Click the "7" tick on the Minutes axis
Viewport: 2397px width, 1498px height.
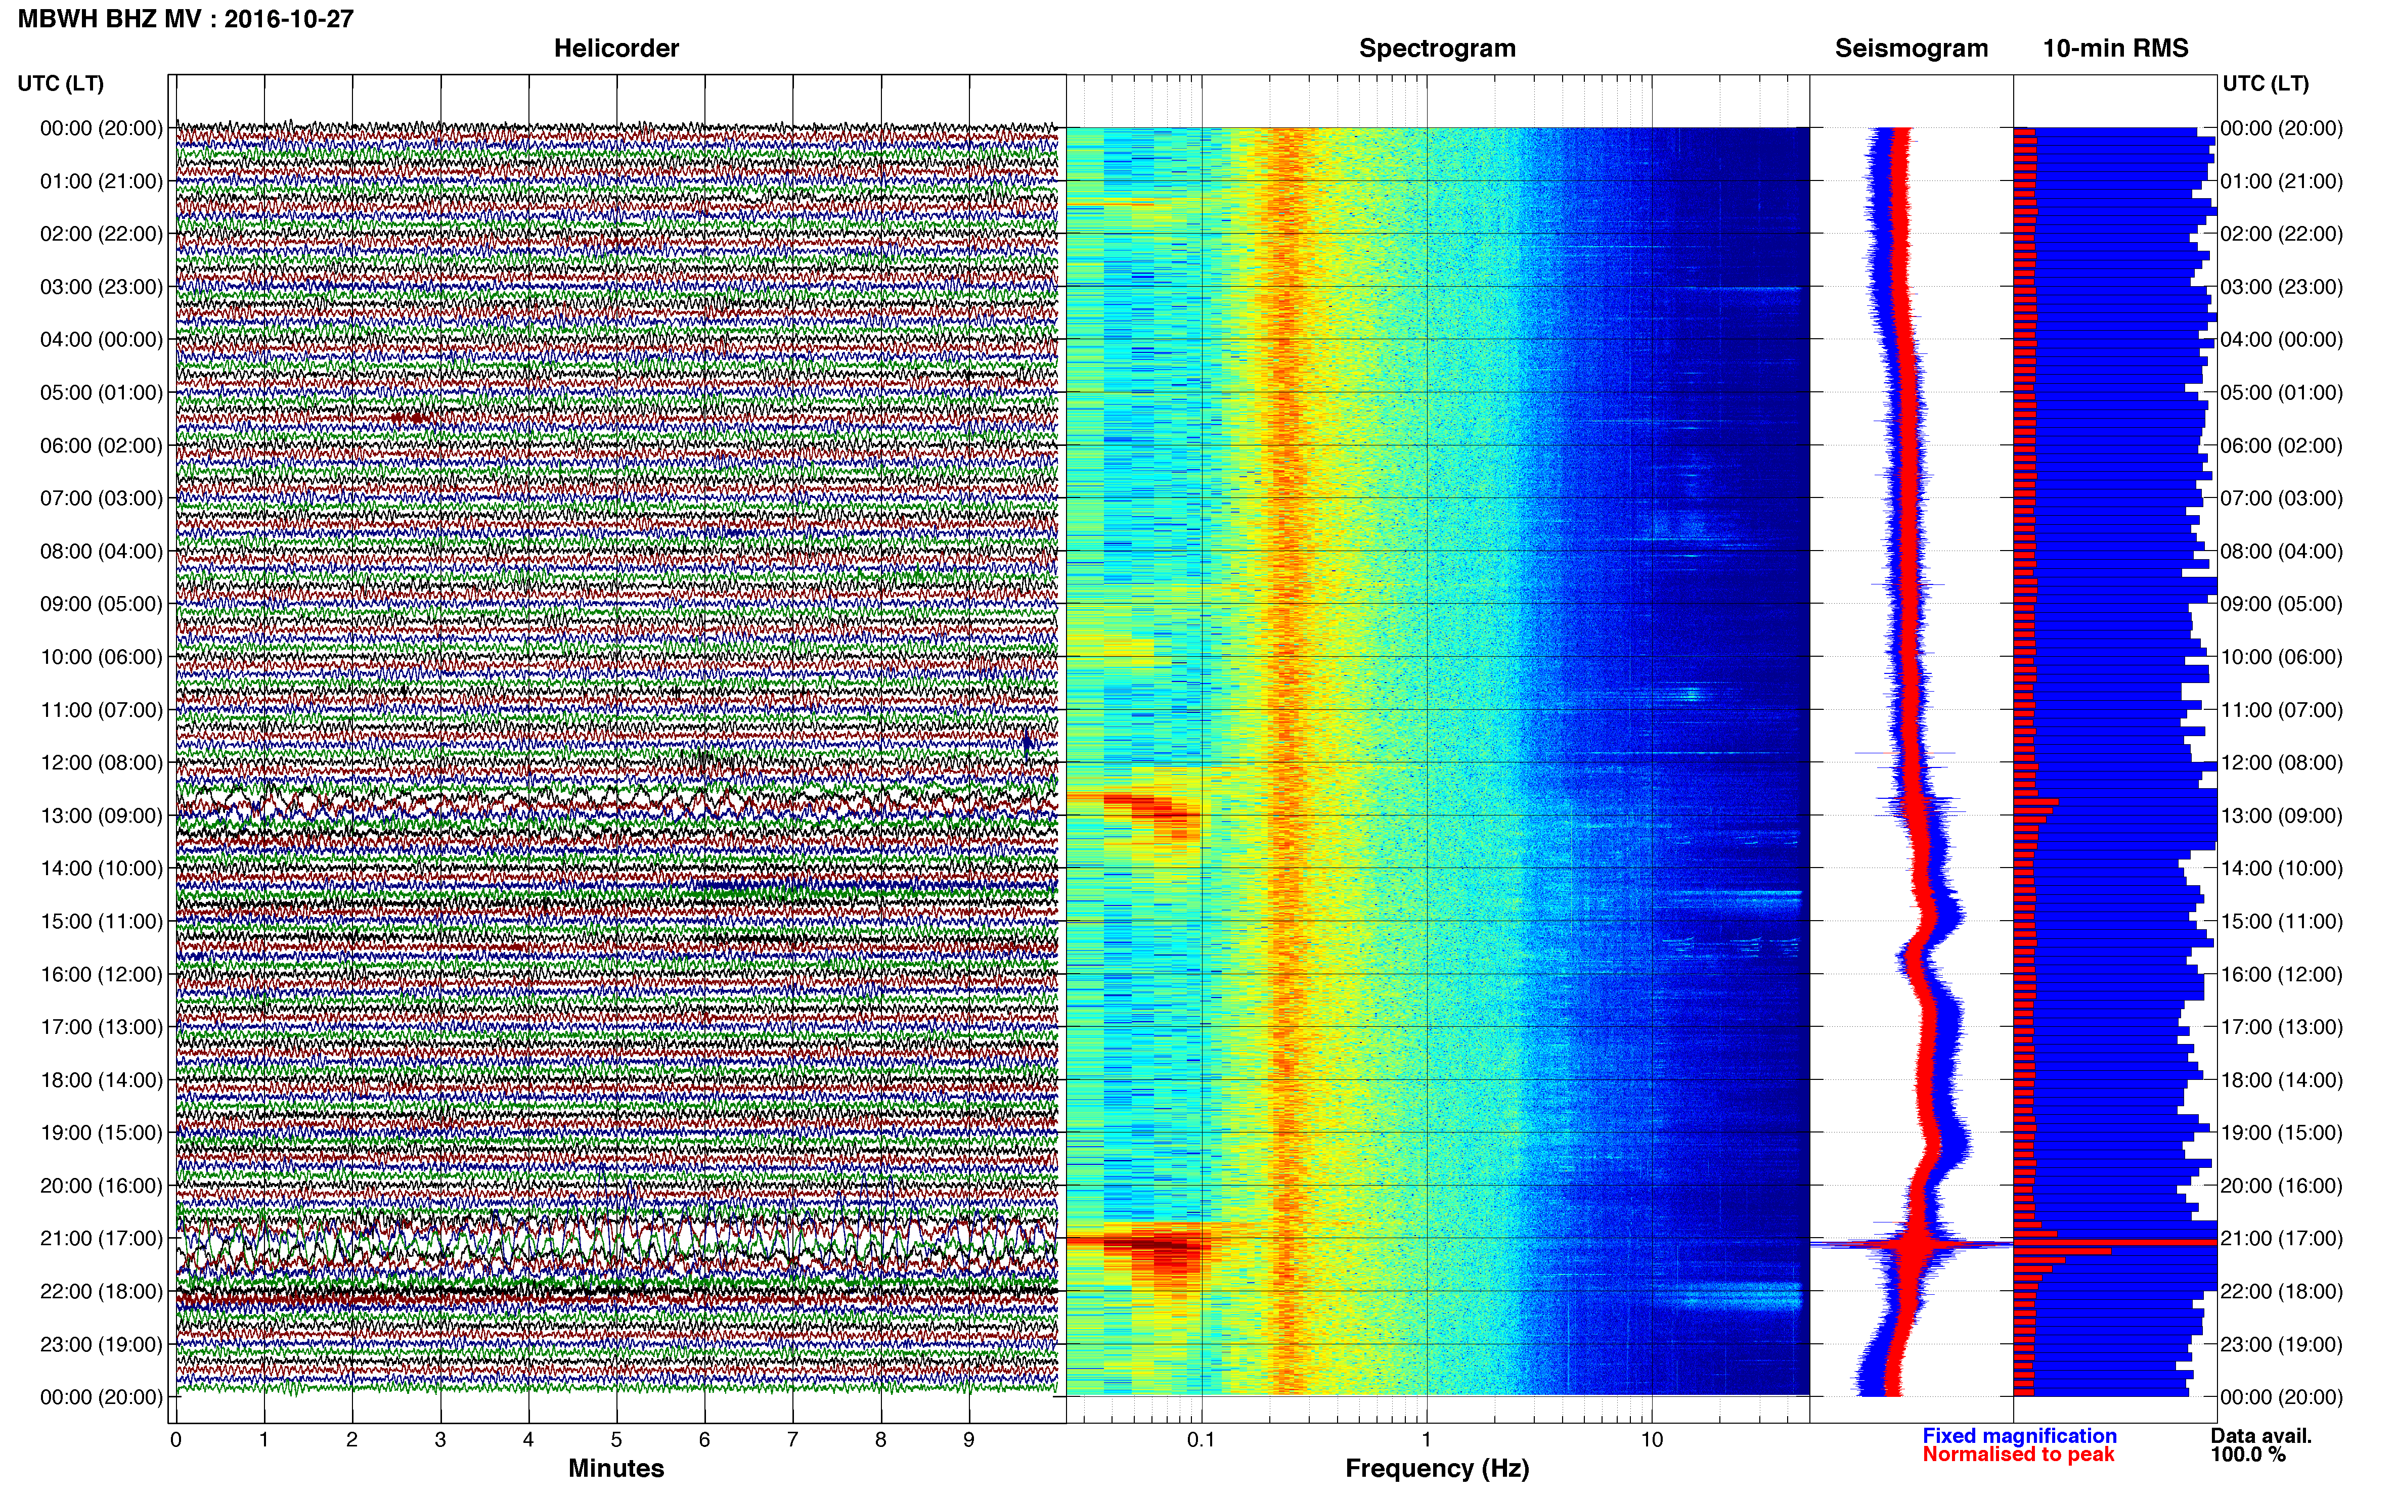793,1439
